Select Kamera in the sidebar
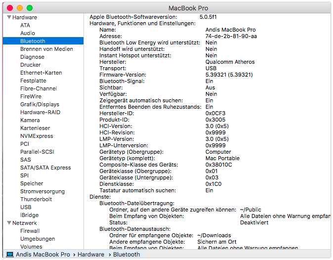The height and width of the screenshot is (260, 333). 30,120
